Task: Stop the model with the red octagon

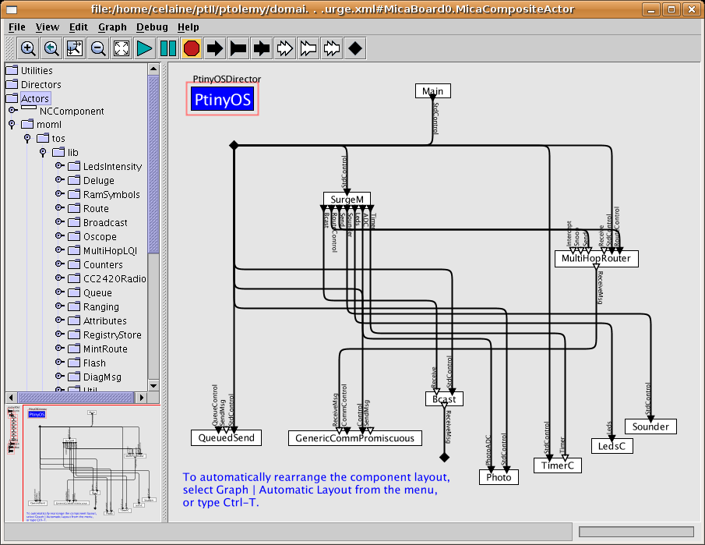Action: [192, 48]
